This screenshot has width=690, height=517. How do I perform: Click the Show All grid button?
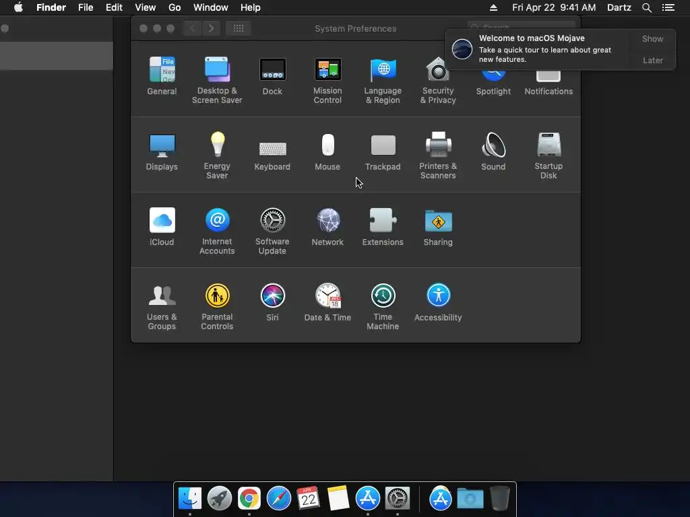[239, 28]
